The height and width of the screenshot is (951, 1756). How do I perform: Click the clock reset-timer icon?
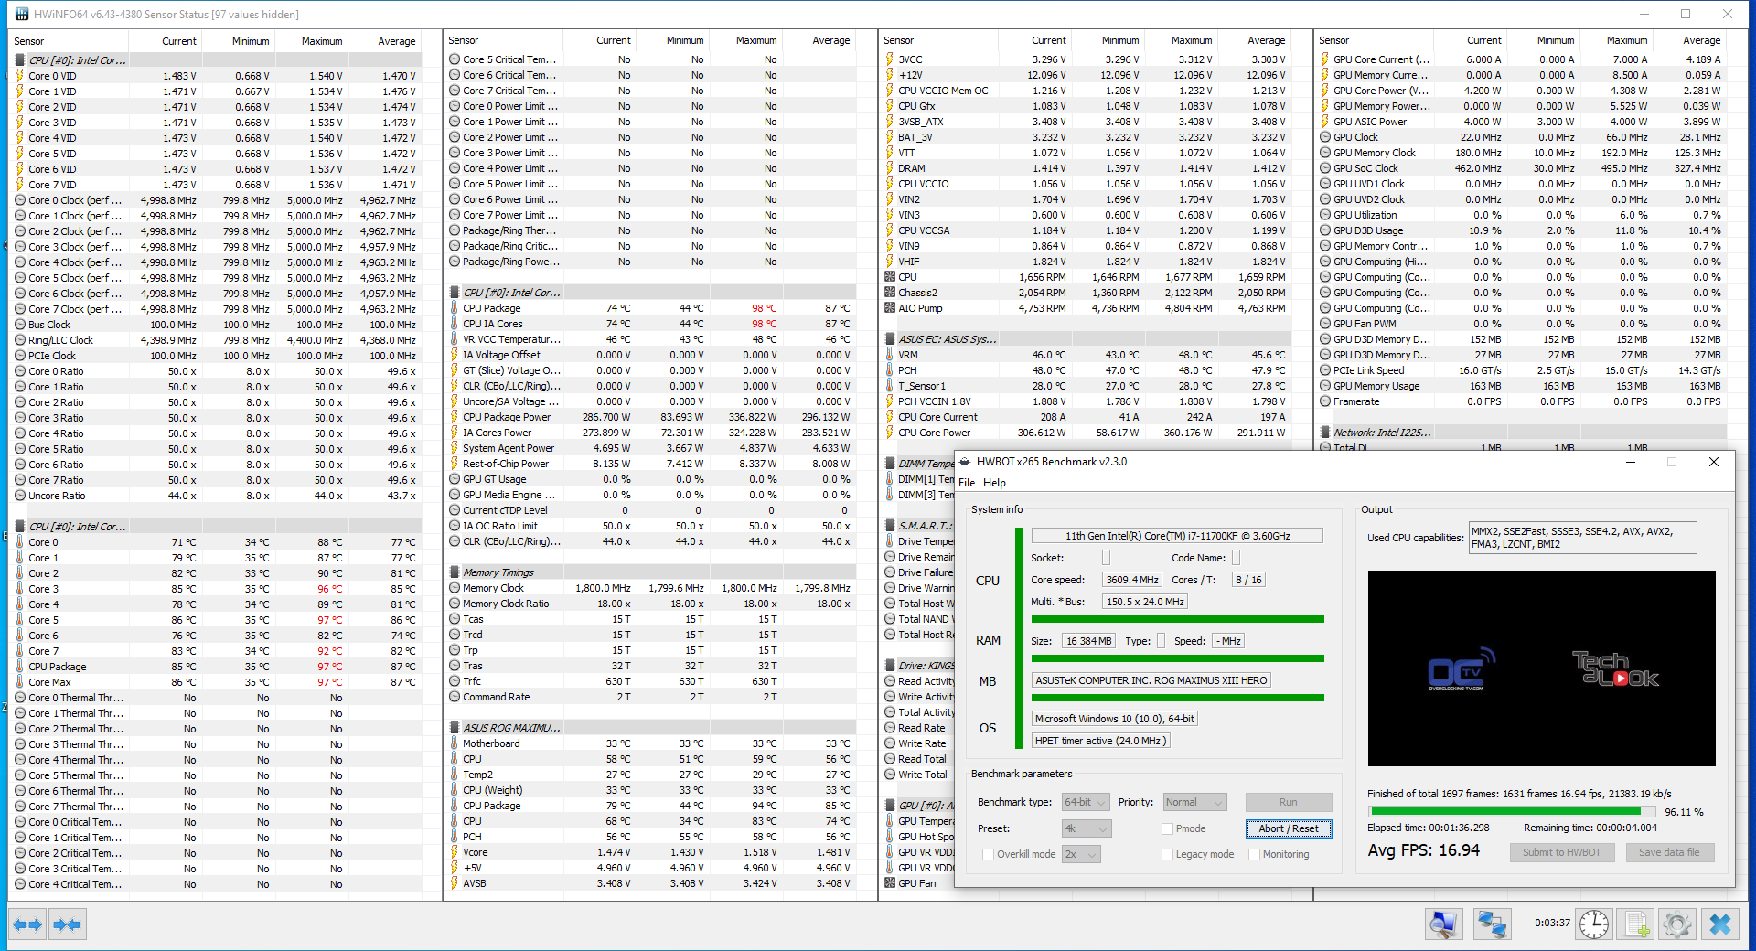pos(1594,924)
